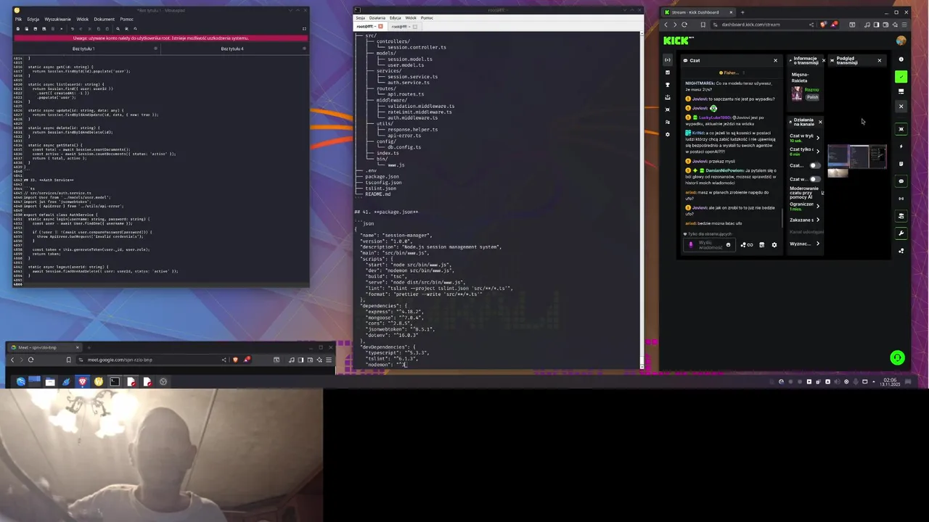Open Kick left sidebar trophy icon
Viewport: 929px width, 522px height.
668,84
